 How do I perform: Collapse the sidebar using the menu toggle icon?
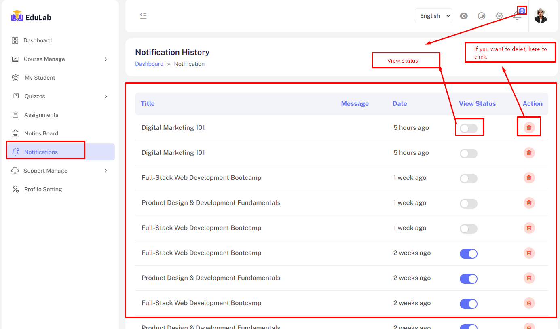(x=143, y=16)
